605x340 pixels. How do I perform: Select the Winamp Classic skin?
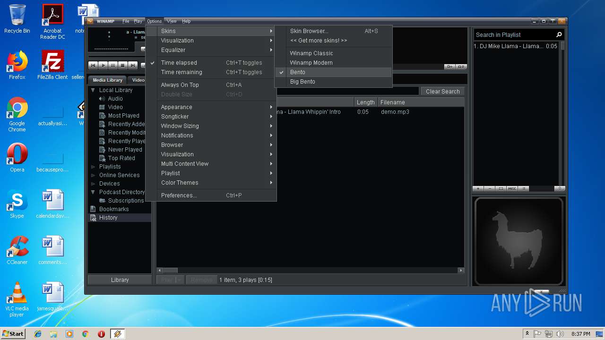coord(333,53)
